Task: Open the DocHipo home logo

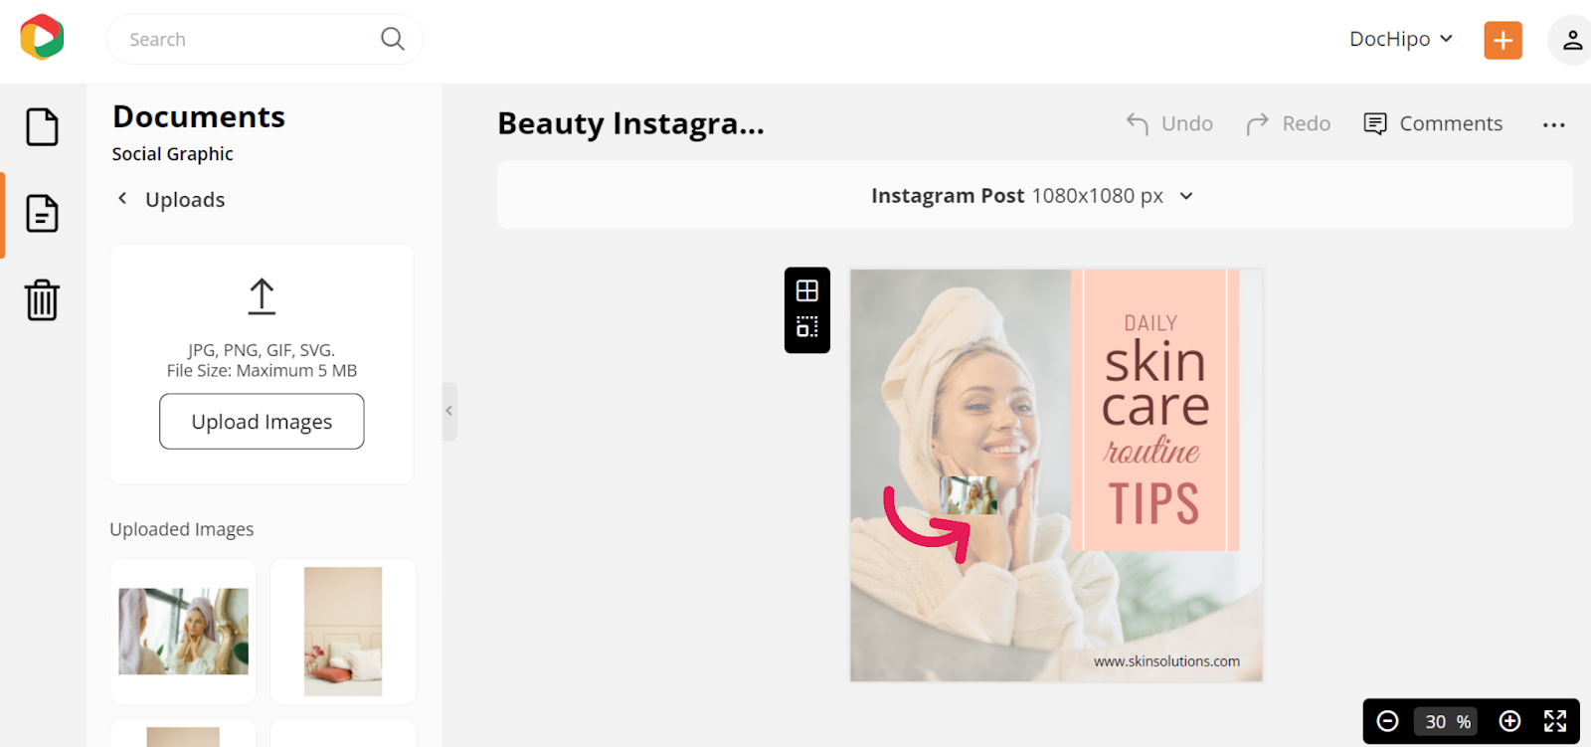Action: pyautogui.click(x=42, y=38)
